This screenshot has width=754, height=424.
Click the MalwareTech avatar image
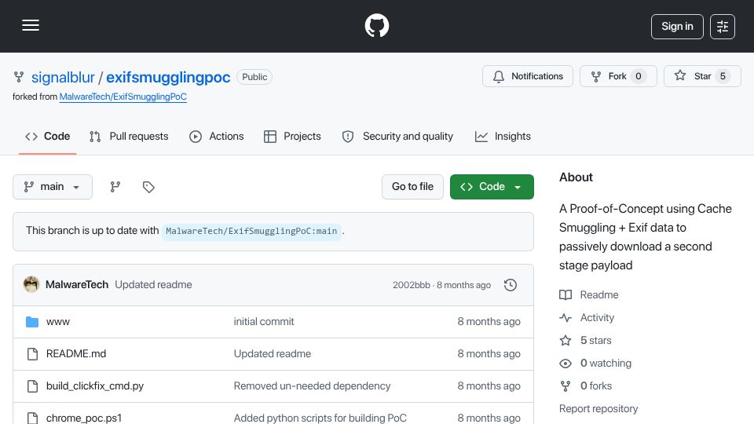tap(31, 284)
